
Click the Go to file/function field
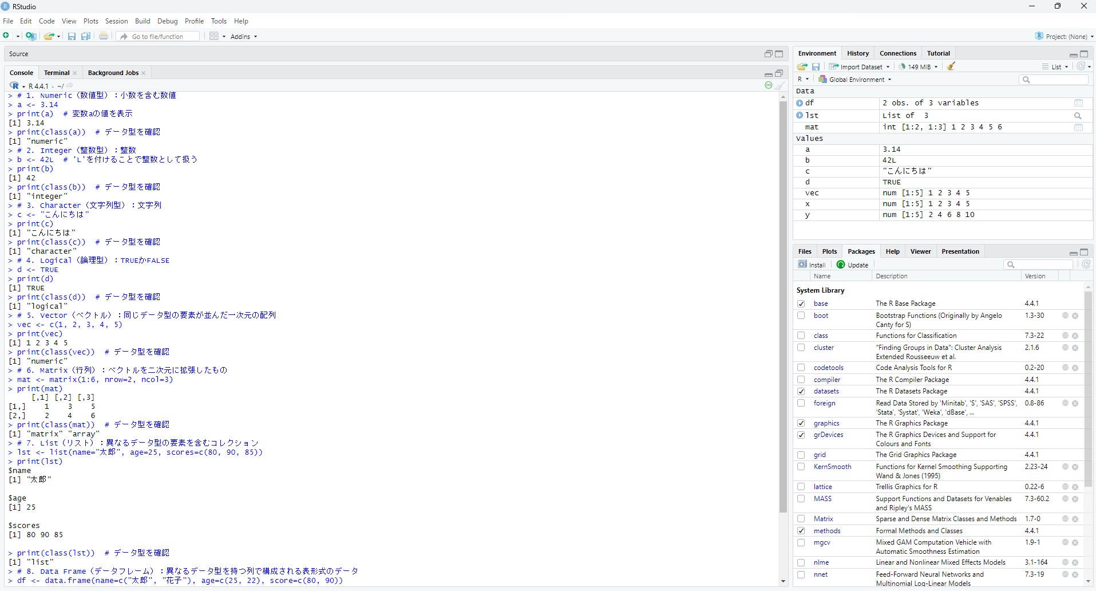coord(158,36)
